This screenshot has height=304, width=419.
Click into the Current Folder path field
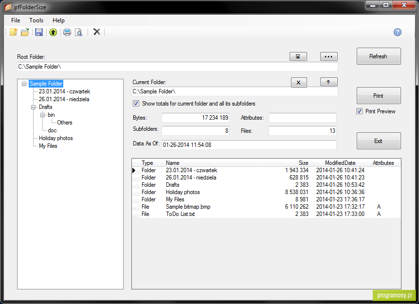pyautogui.click(x=235, y=91)
